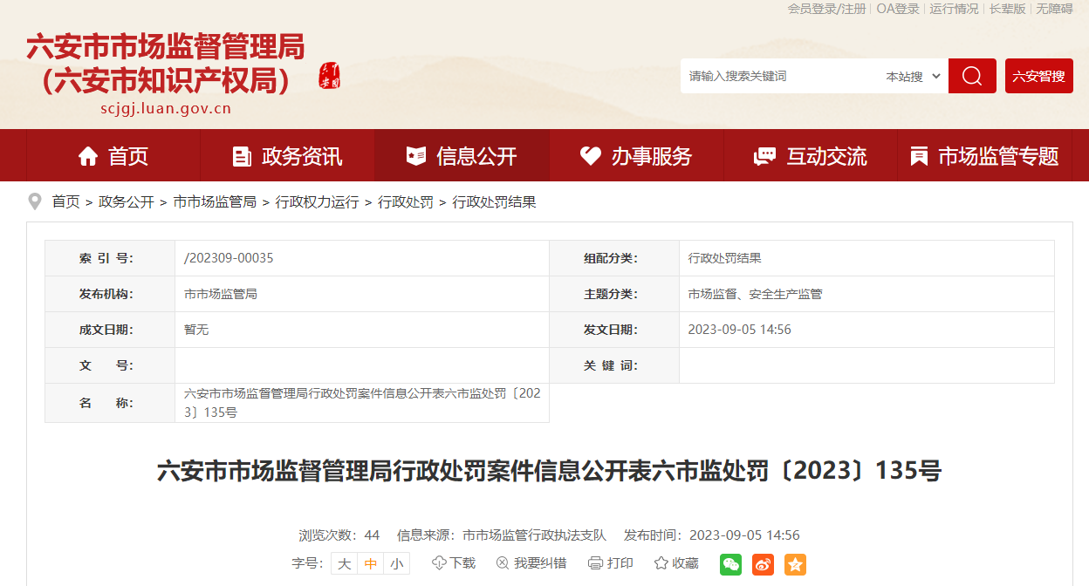Viewport: 1089px width, 586px height.
Task: Open 市市场监管局 breadcrumb link
Action: click(x=215, y=202)
